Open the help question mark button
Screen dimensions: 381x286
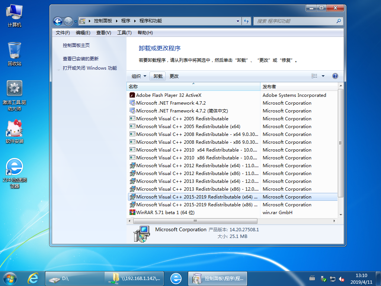[335, 76]
